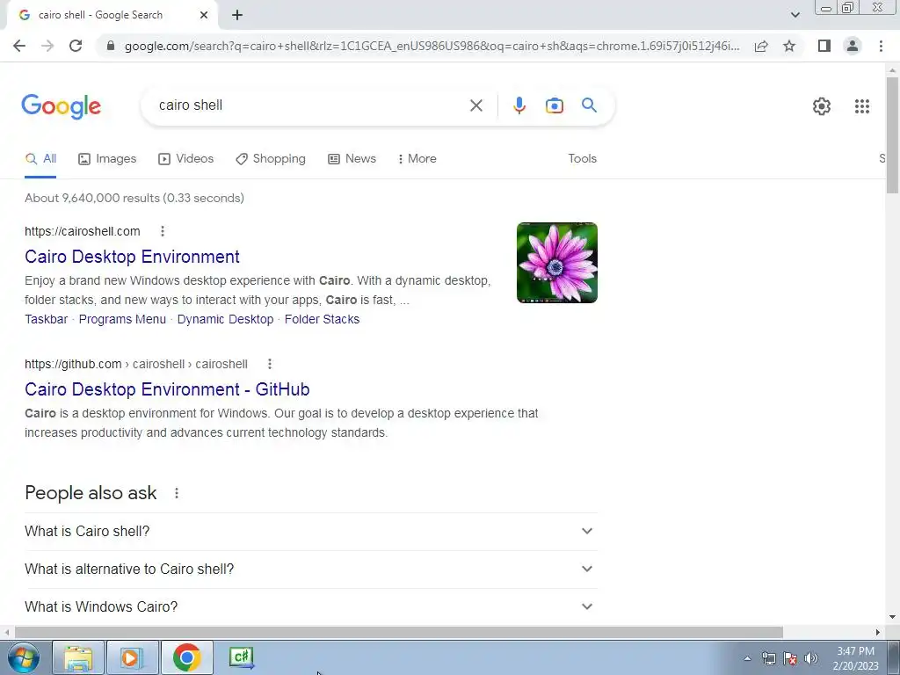
Task: Start voice search with the microphone
Action: point(519,105)
